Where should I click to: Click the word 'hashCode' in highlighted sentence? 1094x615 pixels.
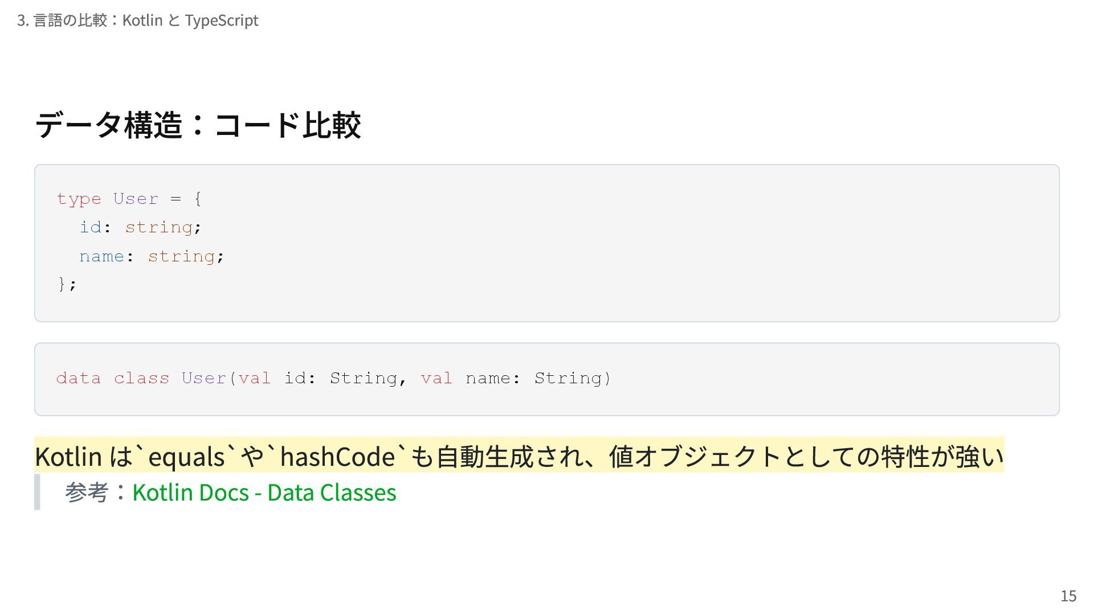pyautogui.click(x=337, y=457)
